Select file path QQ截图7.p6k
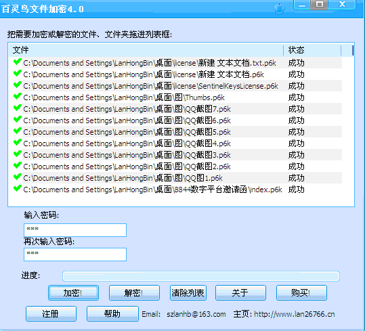 click(x=127, y=109)
